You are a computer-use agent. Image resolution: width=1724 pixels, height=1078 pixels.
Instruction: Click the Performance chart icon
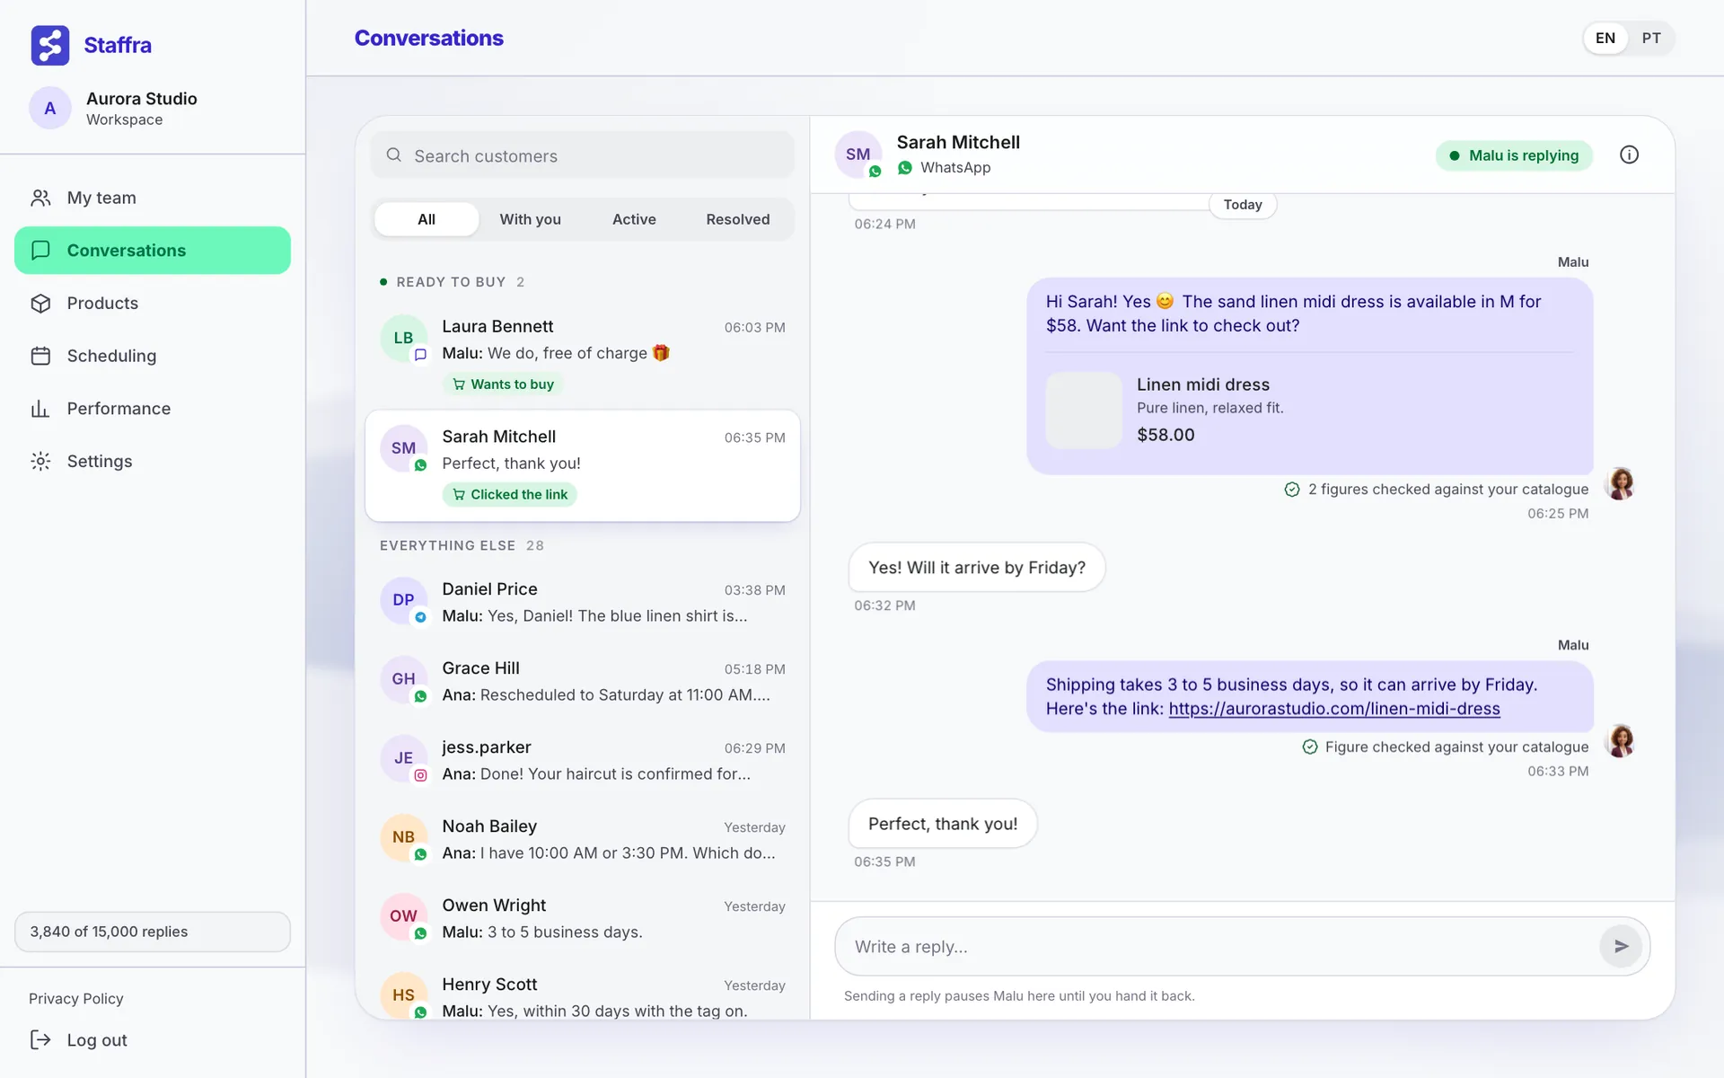tap(40, 409)
